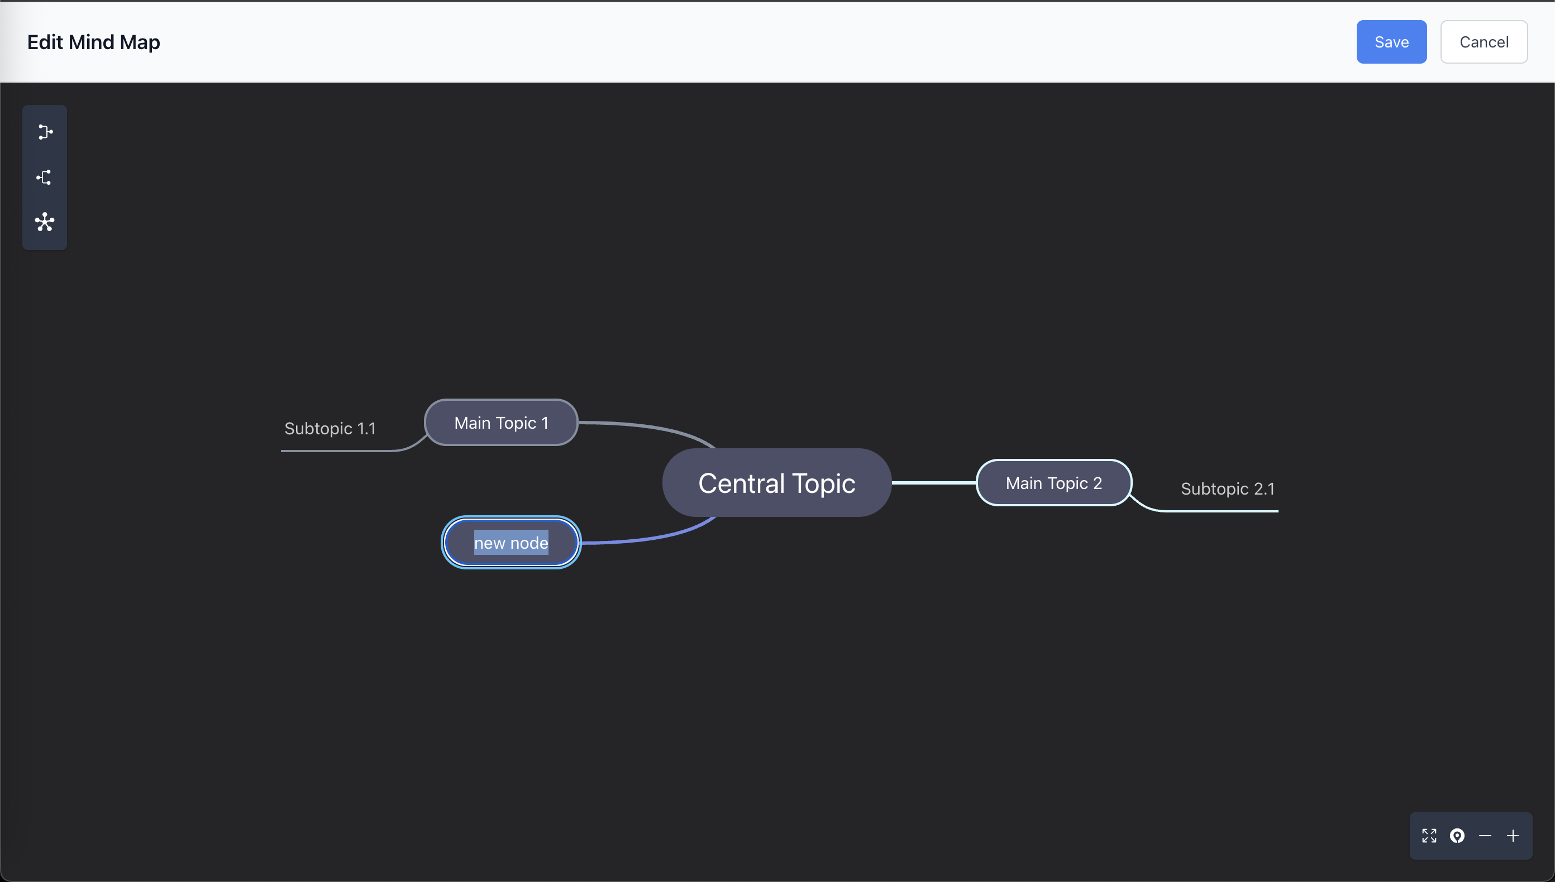The height and width of the screenshot is (882, 1555).
Task: Click the Subtopic 1.1 node
Action: point(330,428)
